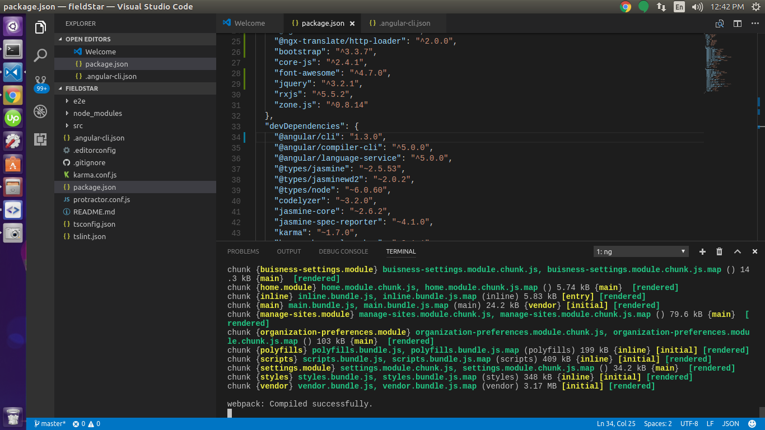Open a new terminal with the plus icon
Screen dimensions: 765x430
pyautogui.click(x=702, y=251)
